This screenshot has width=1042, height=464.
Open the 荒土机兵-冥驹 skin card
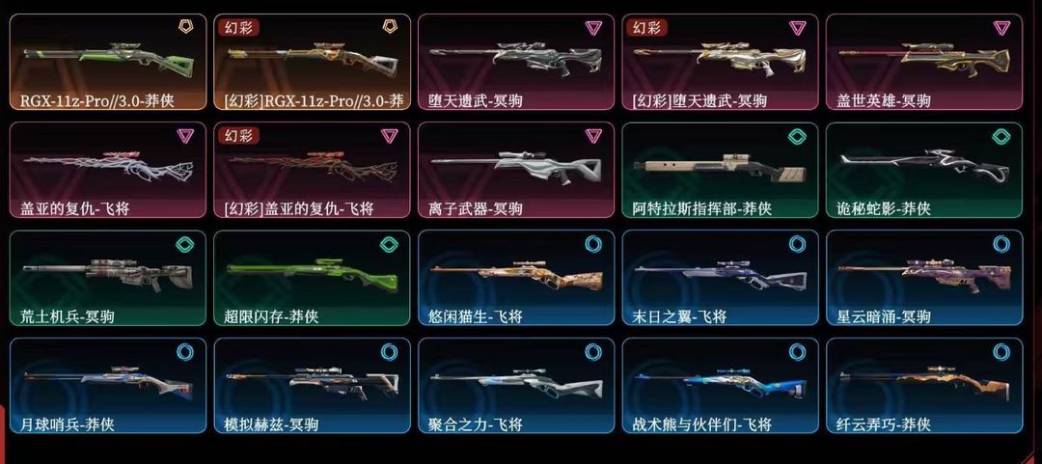[x=108, y=278]
